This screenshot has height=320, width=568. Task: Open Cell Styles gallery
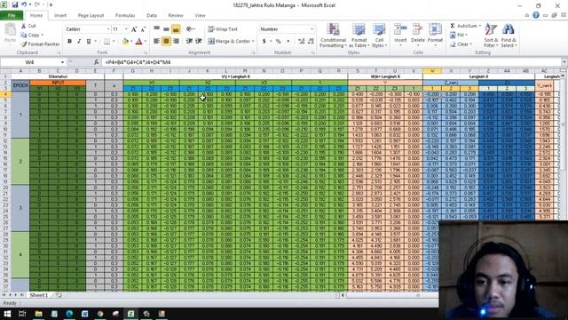[x=379, y=36]
